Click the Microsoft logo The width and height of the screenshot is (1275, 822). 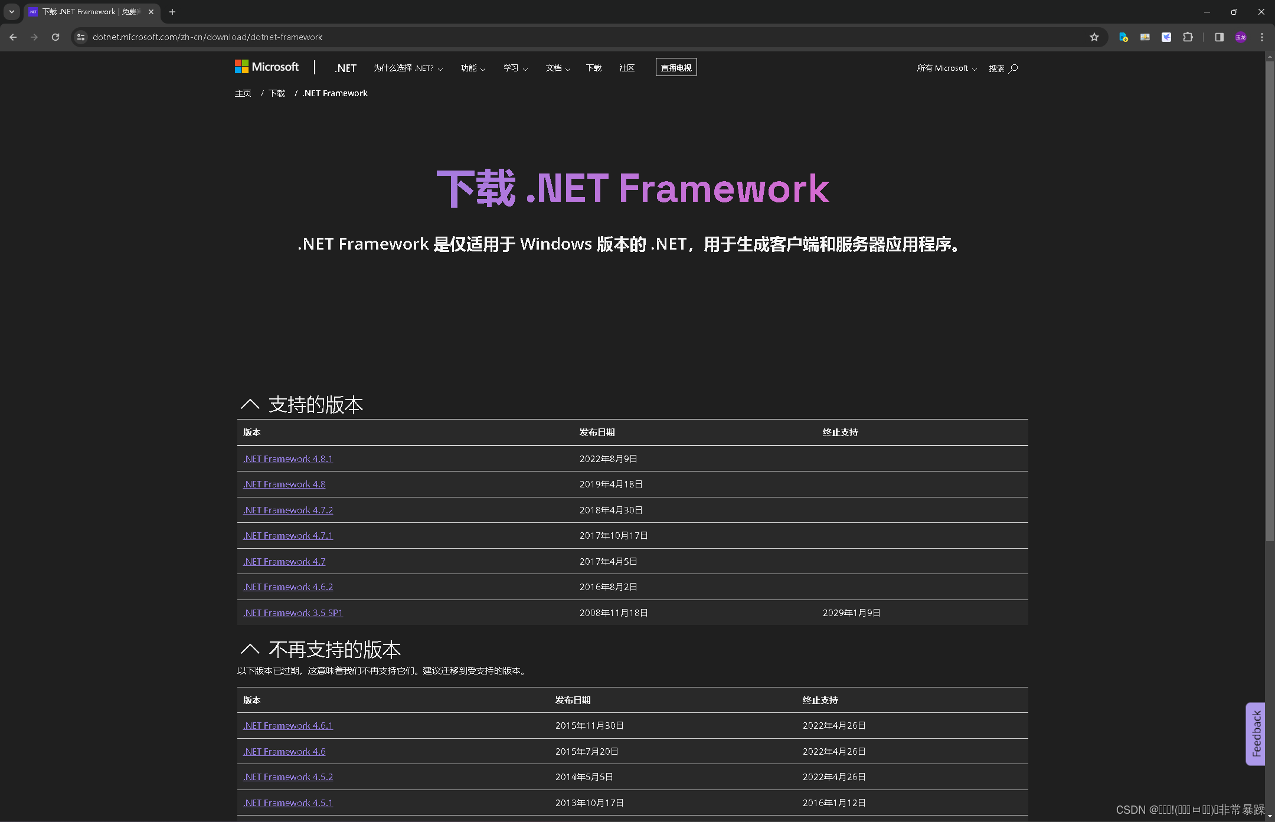267,67
